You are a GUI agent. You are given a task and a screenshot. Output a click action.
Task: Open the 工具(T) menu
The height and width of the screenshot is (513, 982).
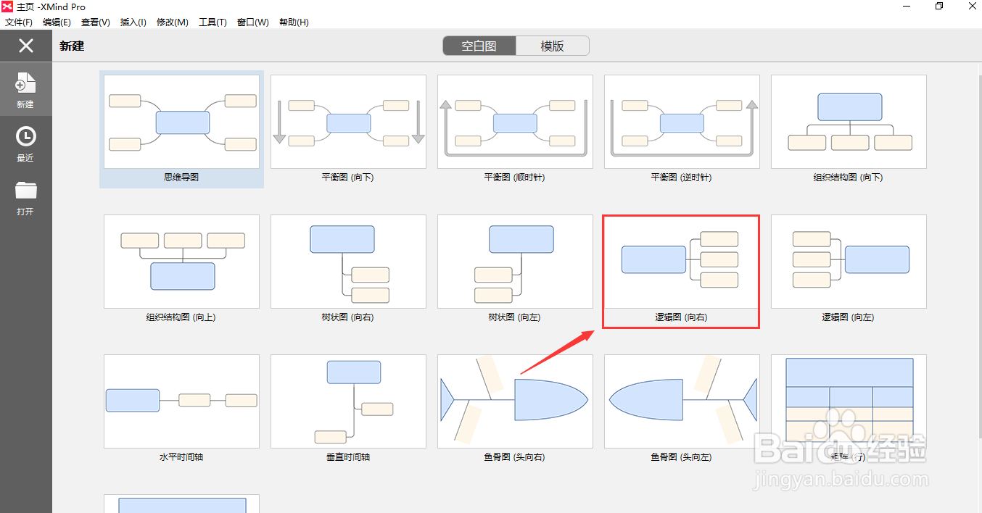(x=213, y=22)
